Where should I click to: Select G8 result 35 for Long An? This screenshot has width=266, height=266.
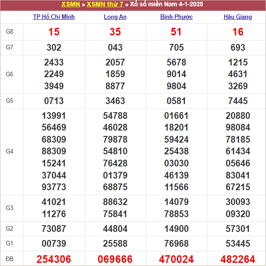click(115, 32)
